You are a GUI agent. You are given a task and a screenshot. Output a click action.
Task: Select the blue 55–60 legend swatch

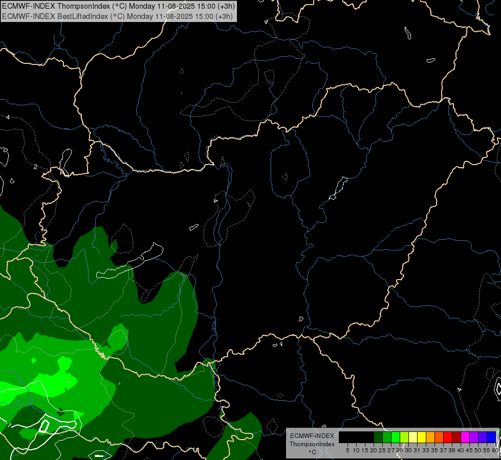click(491, 437)
